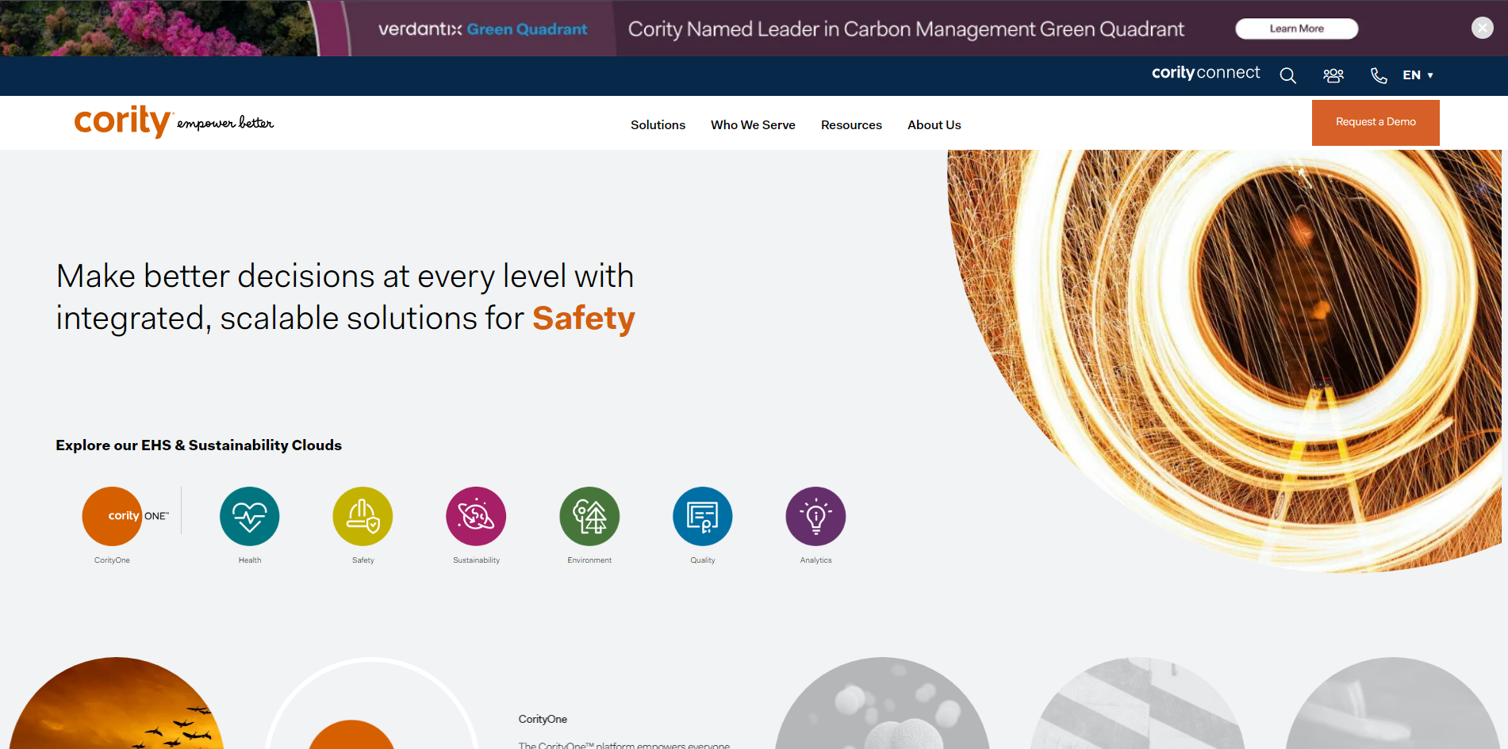
Task: Open the Who We Serve menu
Action: (753, 125)
